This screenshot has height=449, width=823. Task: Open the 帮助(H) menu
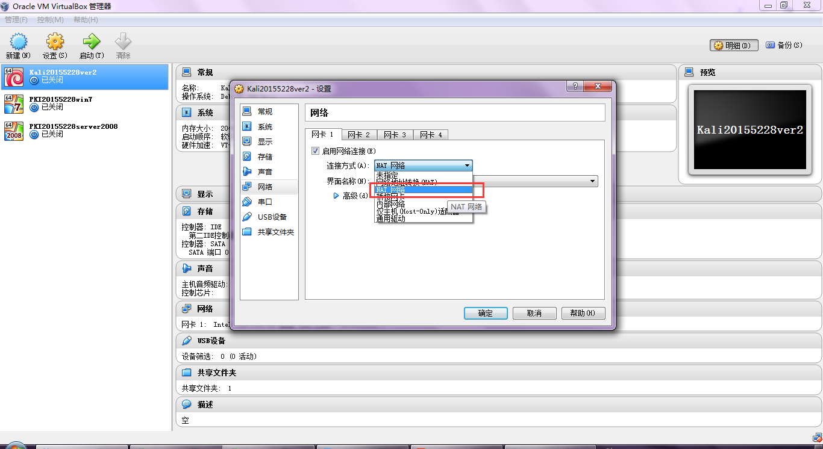pos(86,20)
